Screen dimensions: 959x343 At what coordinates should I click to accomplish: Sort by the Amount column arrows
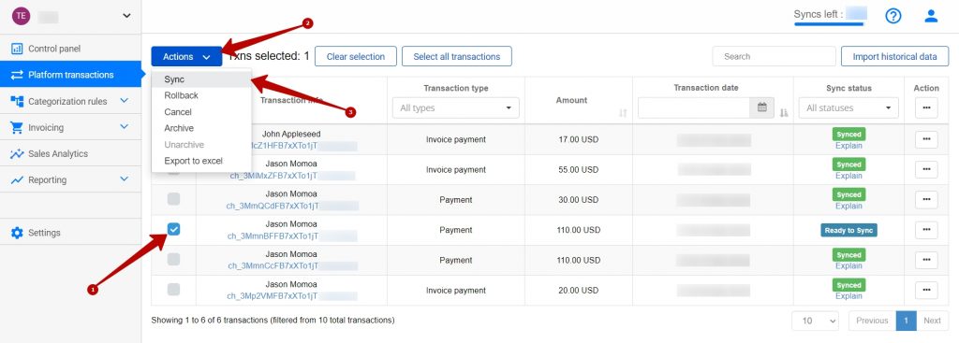[623, 113]
